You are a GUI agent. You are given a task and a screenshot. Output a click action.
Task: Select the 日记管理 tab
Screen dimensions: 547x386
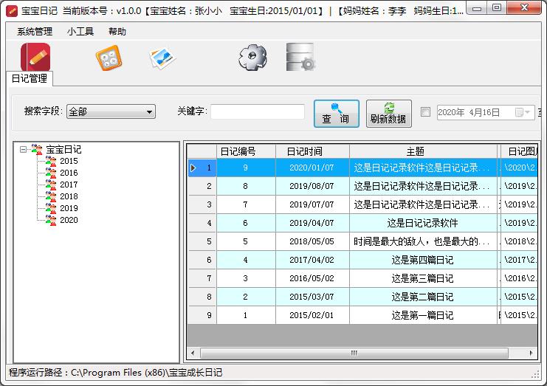[x=30, y=78]
